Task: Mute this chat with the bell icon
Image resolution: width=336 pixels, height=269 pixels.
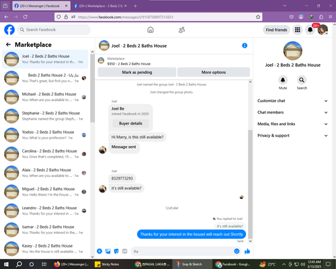Action: [x=283, y=80]
